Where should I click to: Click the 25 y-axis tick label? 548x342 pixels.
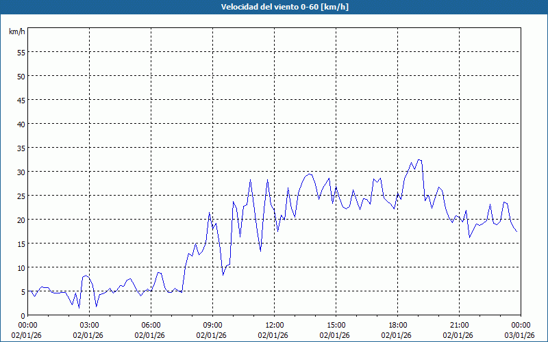tap(21, 196)
